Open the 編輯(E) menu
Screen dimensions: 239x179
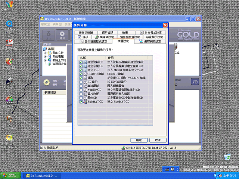[x=57, y=24]
